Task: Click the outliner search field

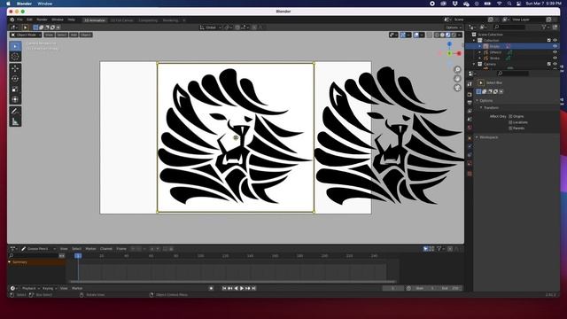Action: (509, 27)
